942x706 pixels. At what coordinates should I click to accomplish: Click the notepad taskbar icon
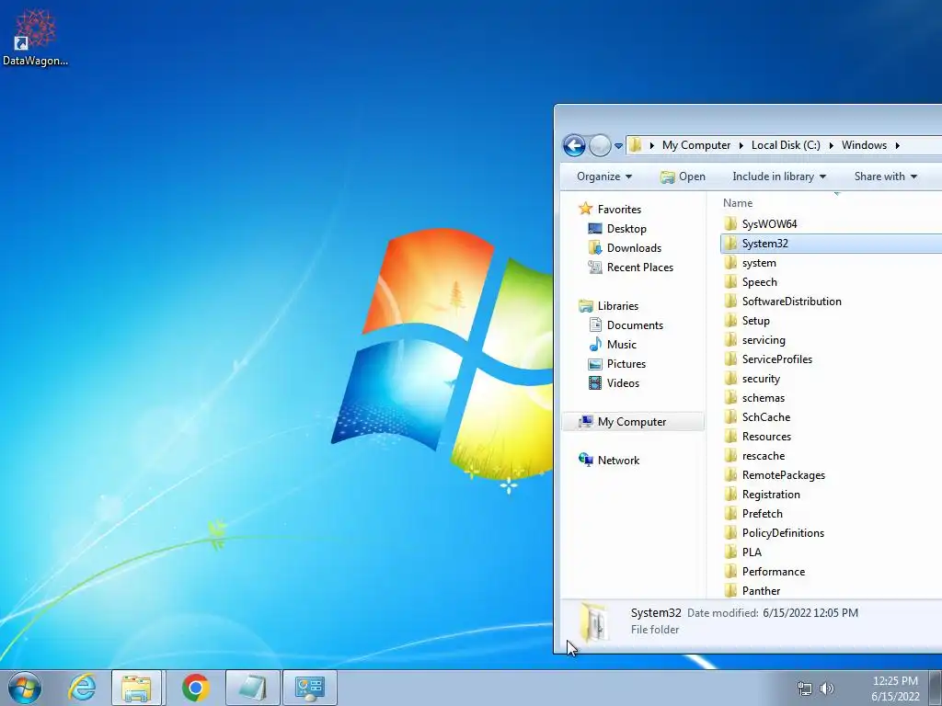click(253, 688)
